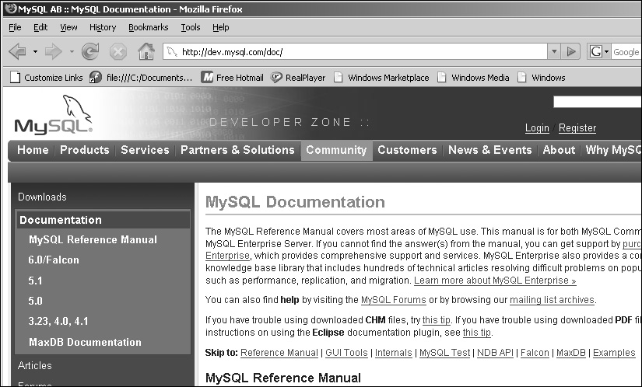
Task: Click the Stop loading icon
Action: 118,52
